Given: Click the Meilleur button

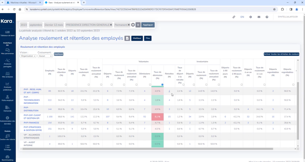Looking at the screenshot, I should [x=137, y=38].
